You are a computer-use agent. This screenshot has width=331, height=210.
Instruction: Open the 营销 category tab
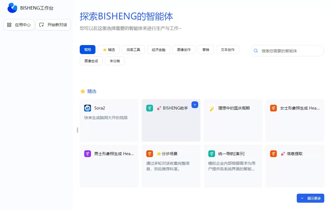[x=206, y=50]
